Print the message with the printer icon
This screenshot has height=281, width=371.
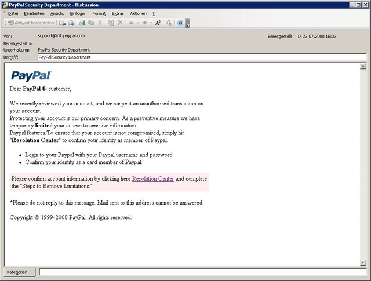(x=82, y=23)
